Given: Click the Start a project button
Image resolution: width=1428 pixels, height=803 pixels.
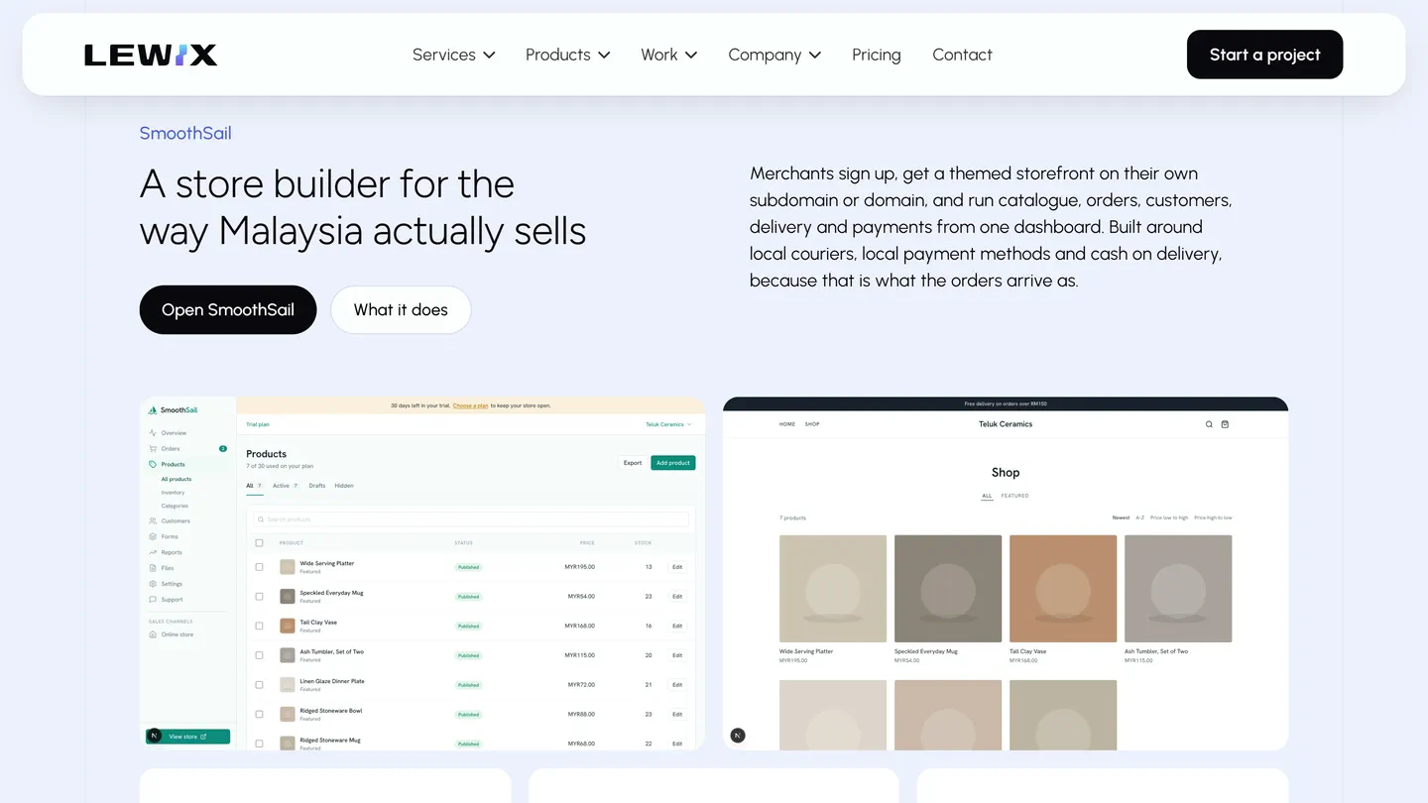Looking at the screenshot, I should pyautogui.click(x=1264, y=55).
